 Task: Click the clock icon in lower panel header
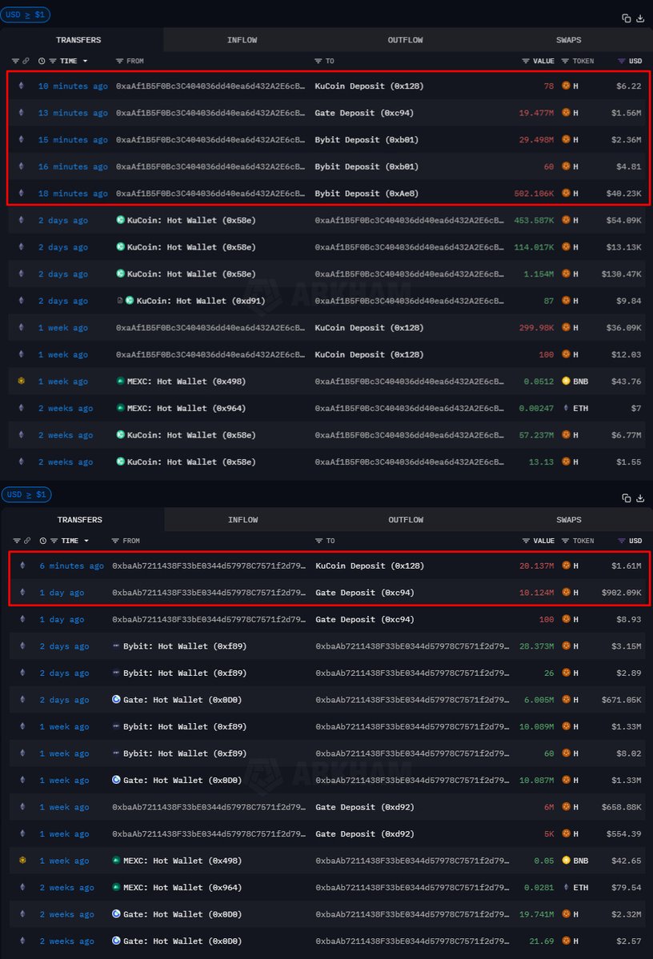click(x=43, y=541)
